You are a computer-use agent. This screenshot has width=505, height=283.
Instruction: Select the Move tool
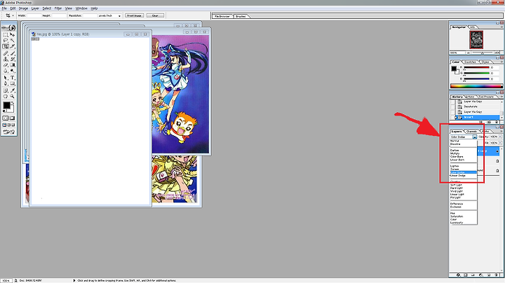[x=12, y=35]
